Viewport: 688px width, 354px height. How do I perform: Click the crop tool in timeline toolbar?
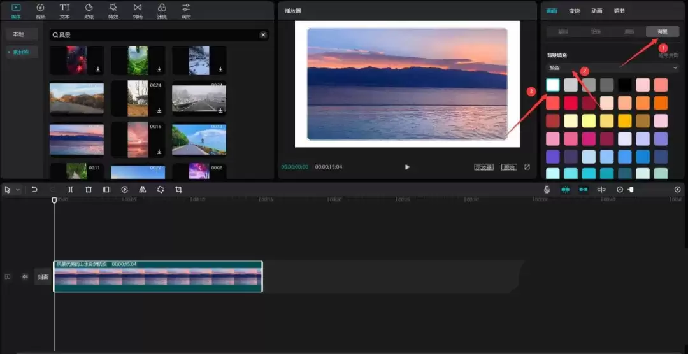click(x=178, y=190)
